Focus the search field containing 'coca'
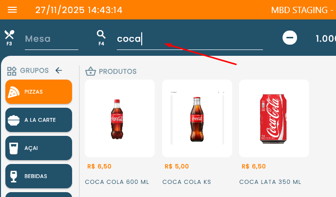336x197 pixels. click(x=189, y=39)
